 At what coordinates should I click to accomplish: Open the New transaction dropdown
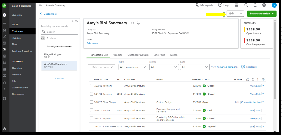262,14
